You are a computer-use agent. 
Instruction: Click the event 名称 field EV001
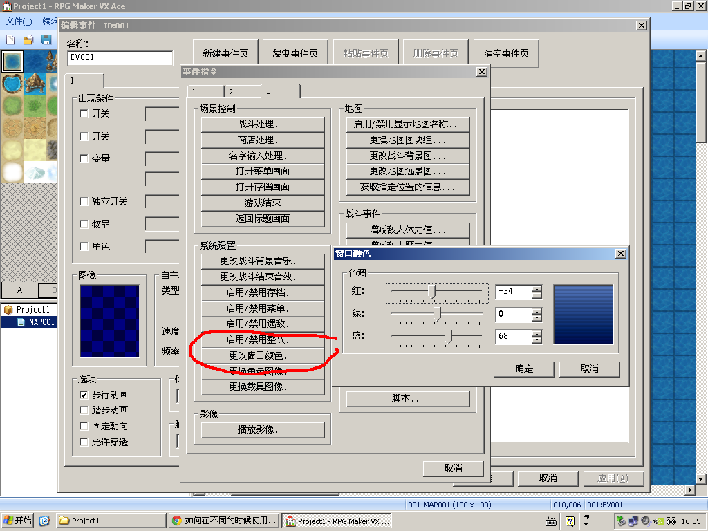pos(120,58)
